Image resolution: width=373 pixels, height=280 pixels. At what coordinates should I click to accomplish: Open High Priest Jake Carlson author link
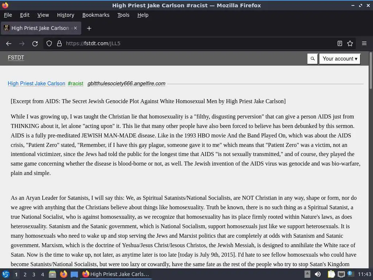[36, 83]
